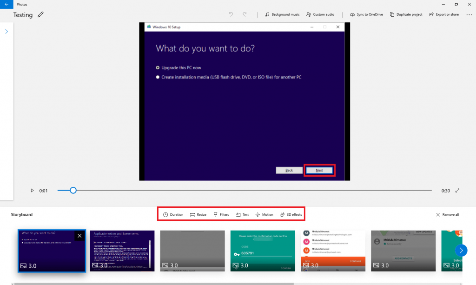Select the blank gray third storyboard clip
Viewport: 476px width, 285px height.
[192, 251]
